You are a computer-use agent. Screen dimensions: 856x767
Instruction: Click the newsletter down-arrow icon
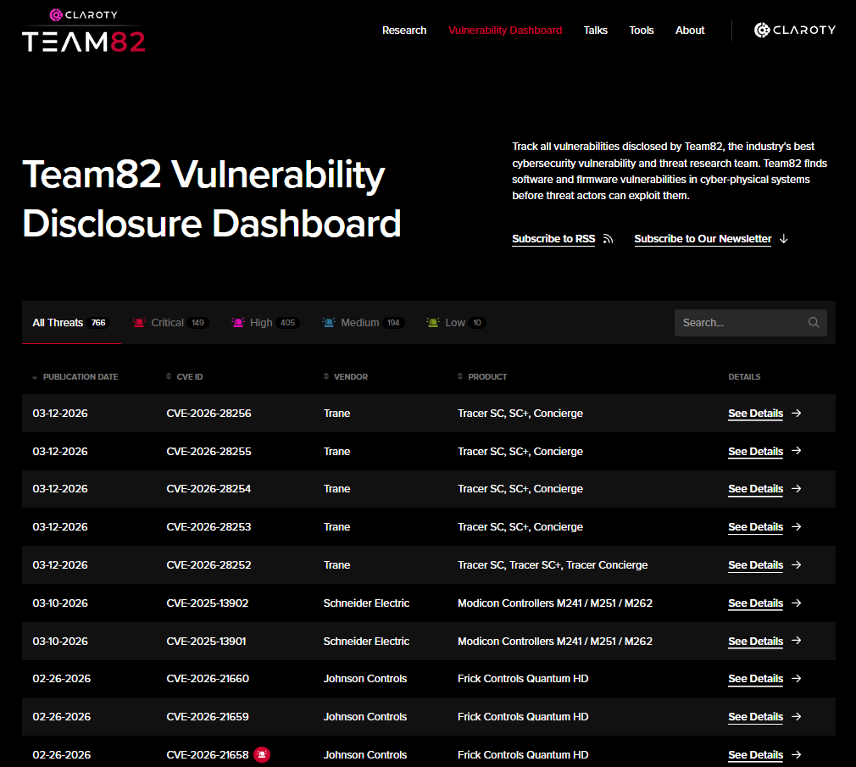coord(783,239)
